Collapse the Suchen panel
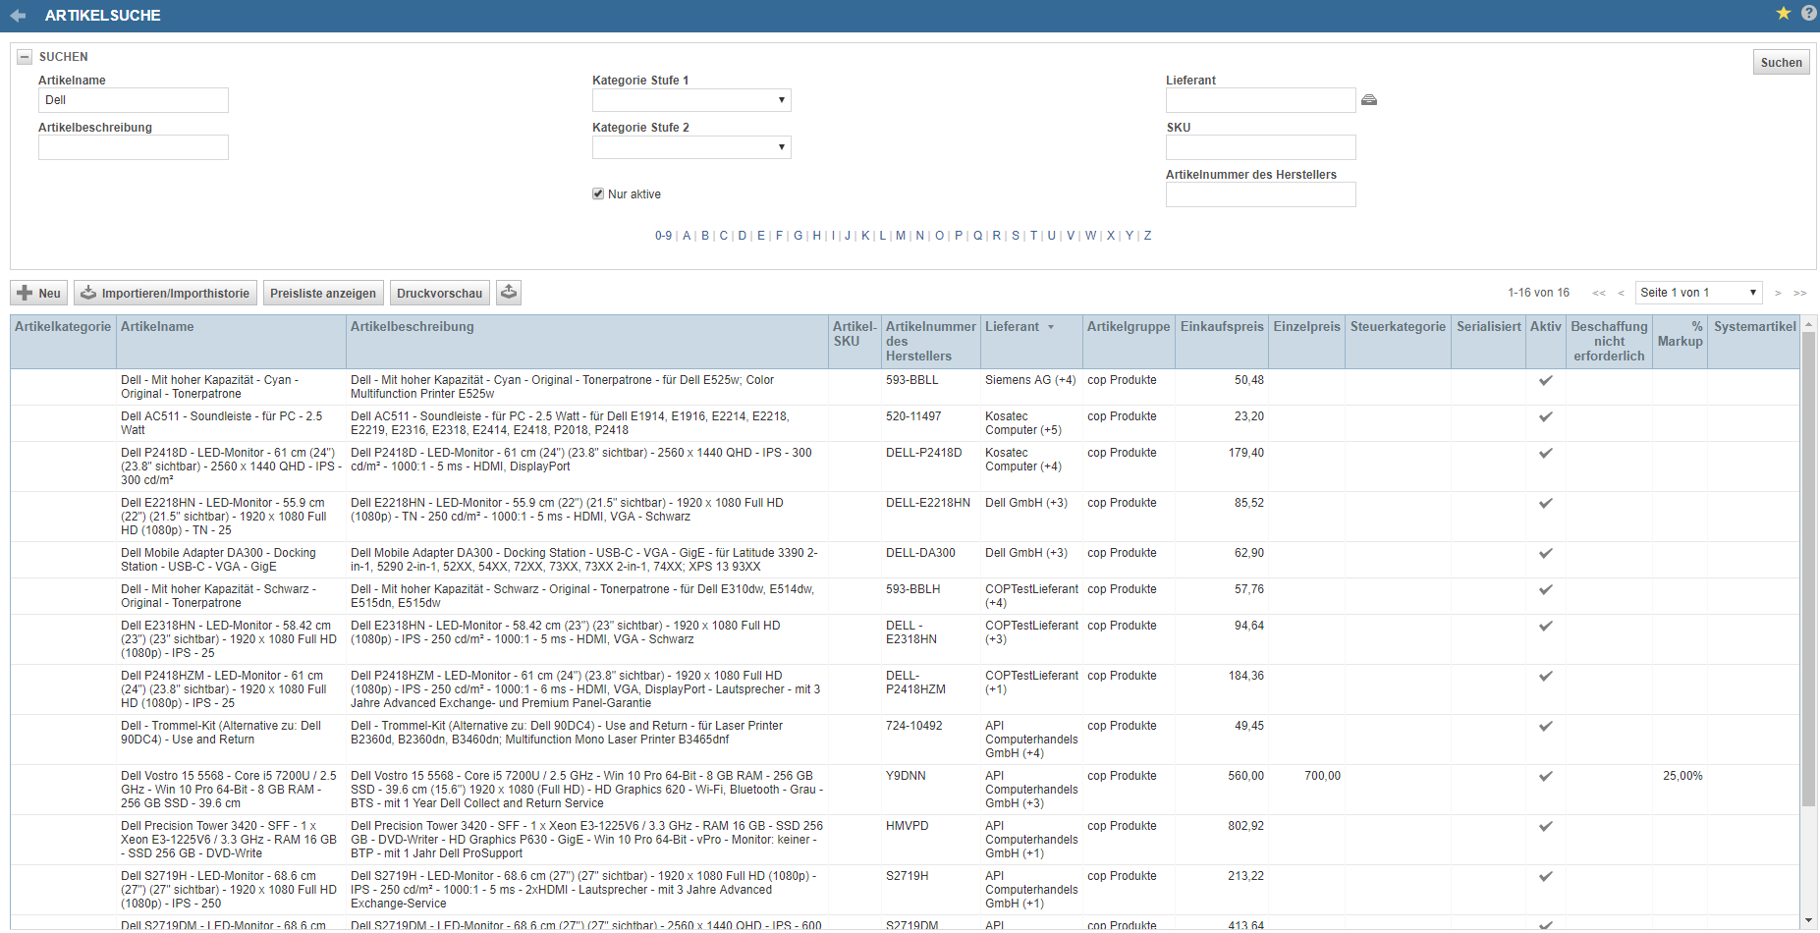Screen dimensions: 1820x933 (25, 57)
